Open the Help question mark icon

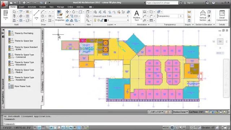pyautogui.click(x=213, y=3)
